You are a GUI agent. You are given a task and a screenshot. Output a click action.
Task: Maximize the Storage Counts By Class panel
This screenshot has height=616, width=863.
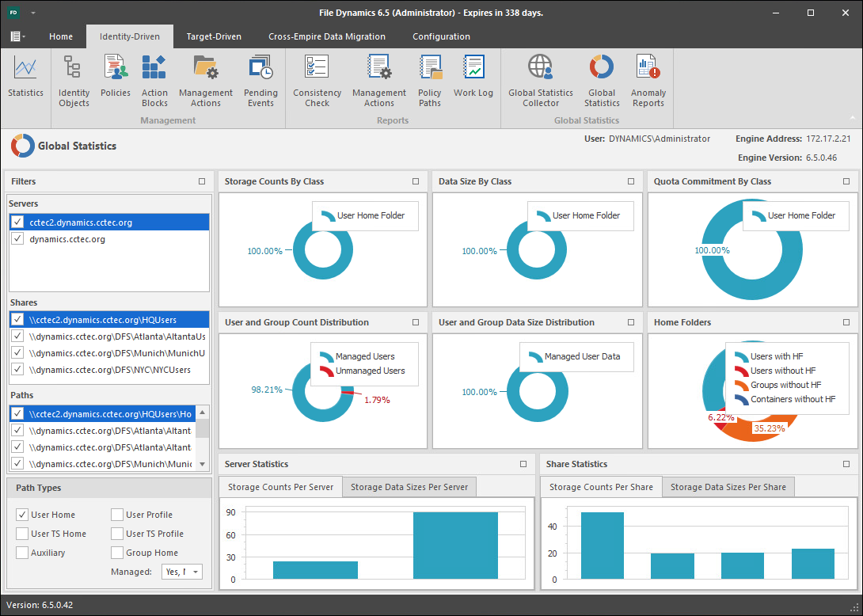(x=416, y=181)
